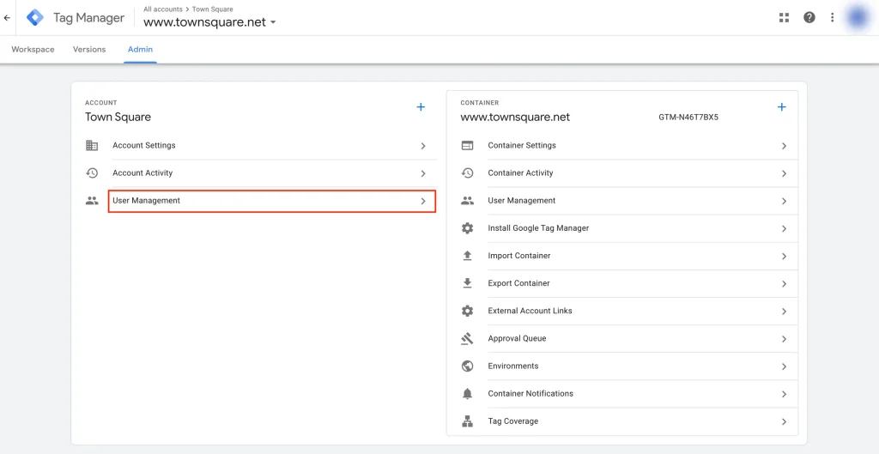Go to the All accounts breadcrumb link
The height and width of the screenshot is (454, 879).
coord(162,9)
